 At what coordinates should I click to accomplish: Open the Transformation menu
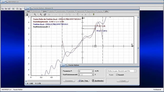[61, 11]
